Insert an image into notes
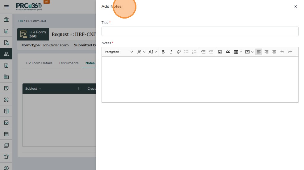 pos(220,52)
